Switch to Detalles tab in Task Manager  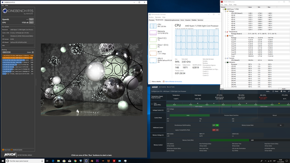click(194, 20)
